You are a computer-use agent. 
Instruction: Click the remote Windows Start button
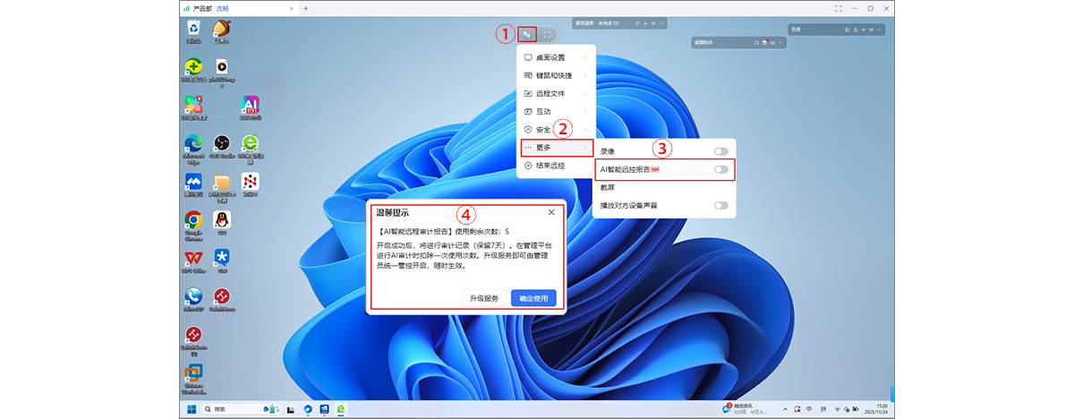click(191, 409)
